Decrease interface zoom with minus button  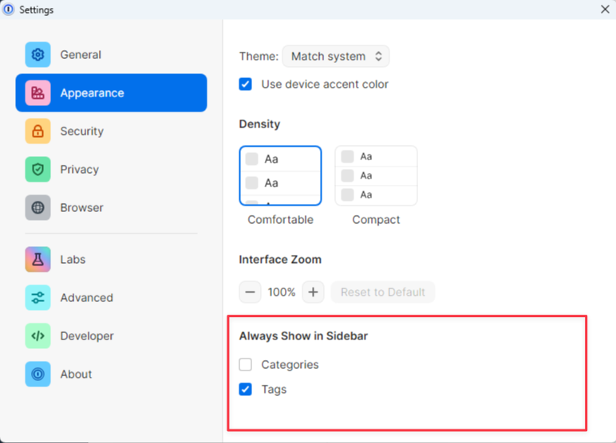click(x=250, y=292)
